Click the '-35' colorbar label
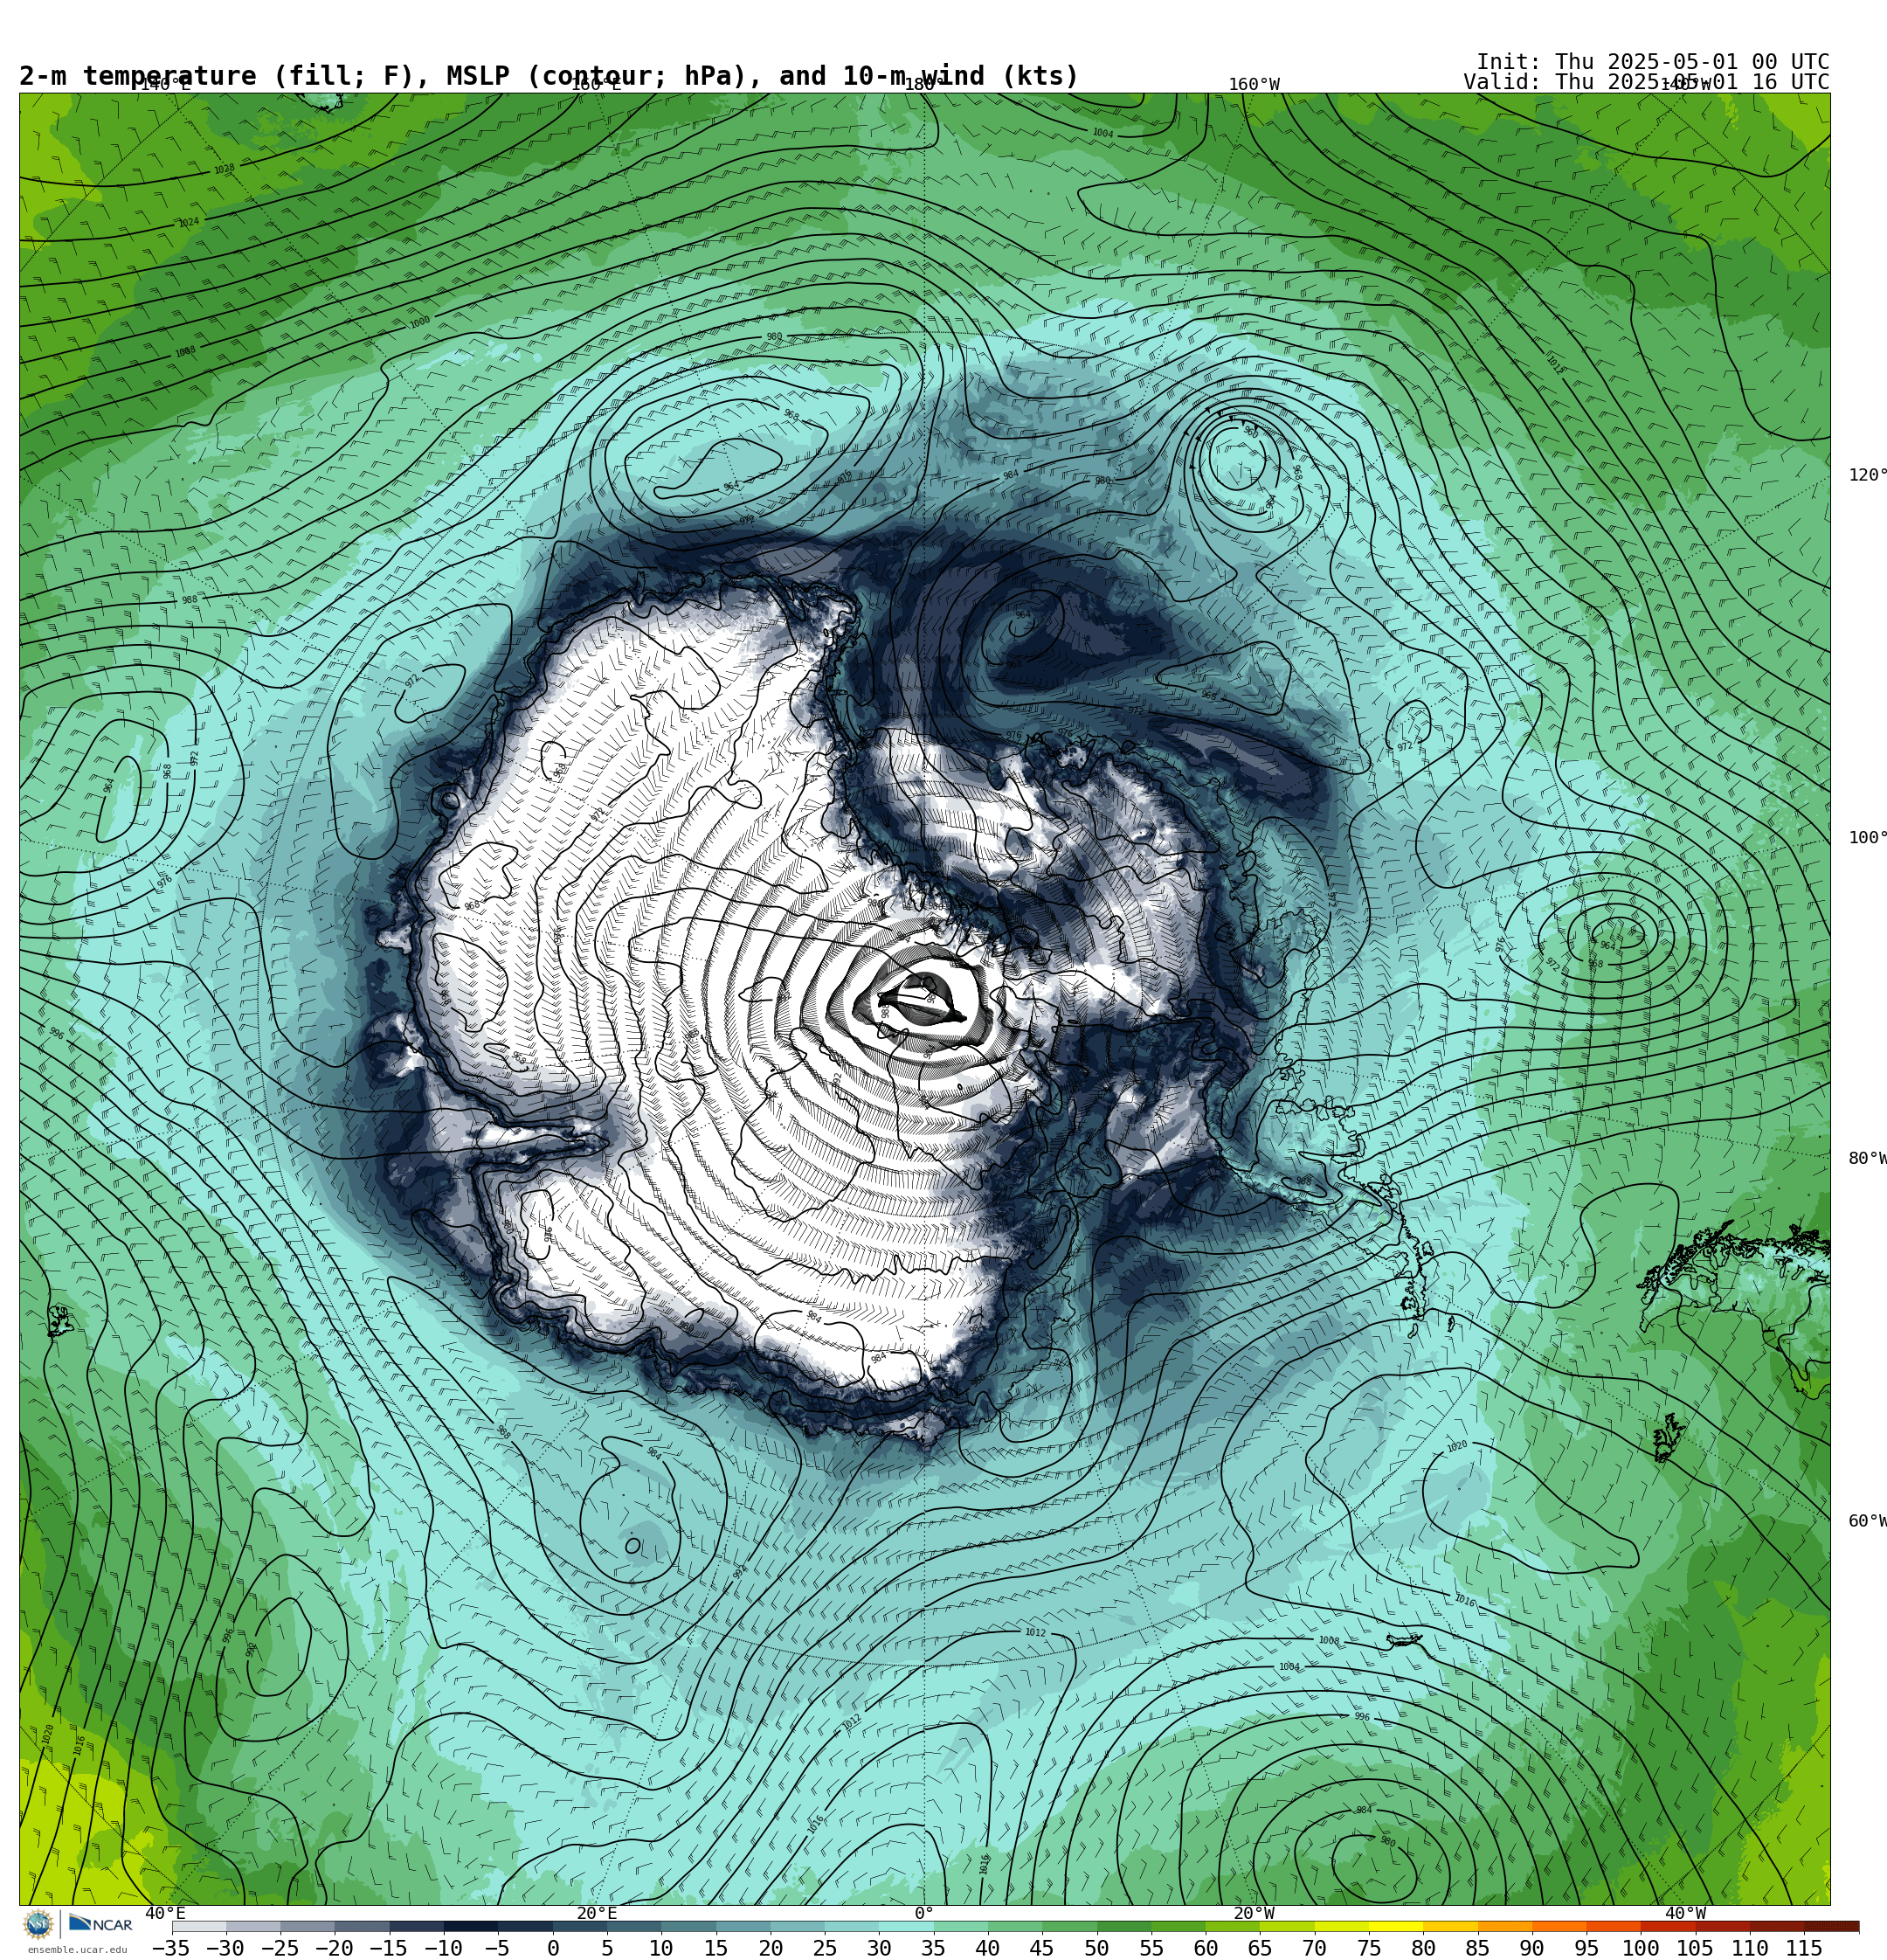 [171, 1948]
